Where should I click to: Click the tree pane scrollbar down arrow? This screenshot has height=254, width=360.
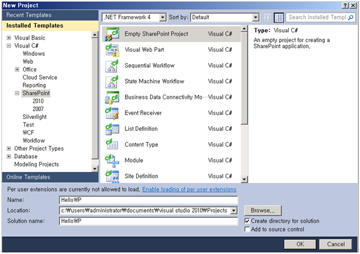(95, 169)
